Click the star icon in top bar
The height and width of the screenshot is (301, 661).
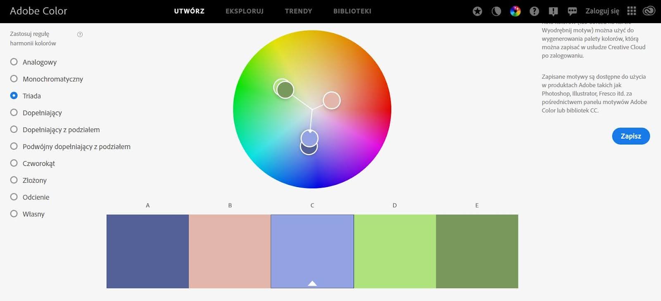[477, 12]
